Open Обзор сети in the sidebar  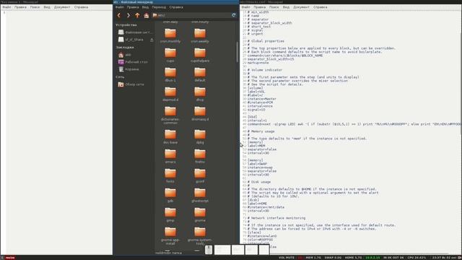(131, 84)
